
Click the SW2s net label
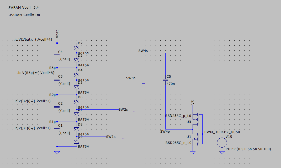click(x=123, y=110)
